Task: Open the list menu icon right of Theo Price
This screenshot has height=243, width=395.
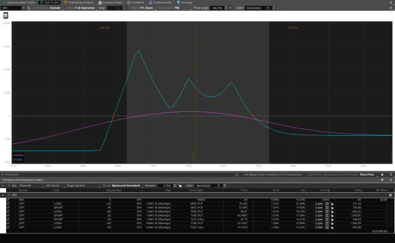Action: (x=390, y=174)
